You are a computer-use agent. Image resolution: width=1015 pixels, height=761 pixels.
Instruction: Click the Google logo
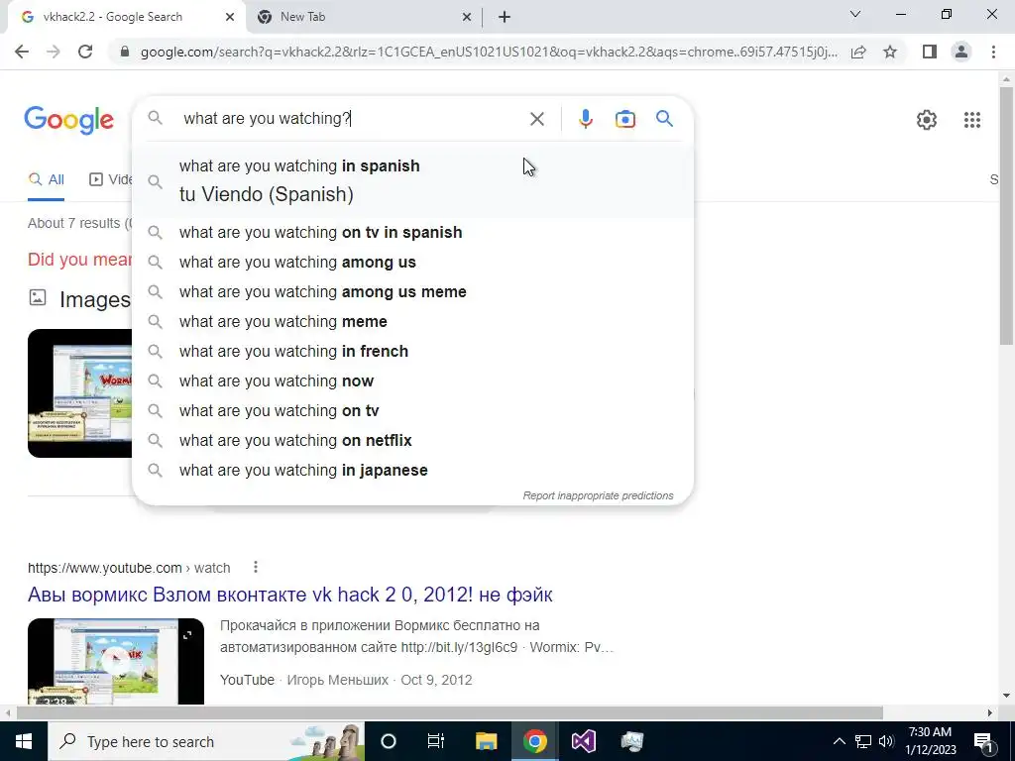coord(69,120)
